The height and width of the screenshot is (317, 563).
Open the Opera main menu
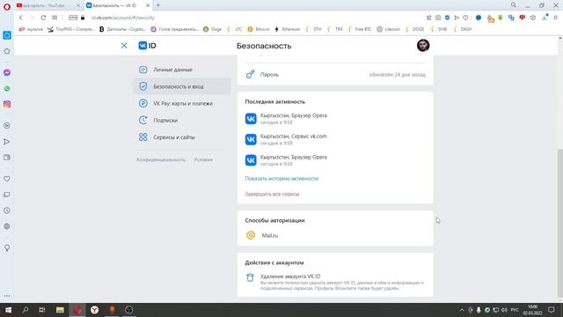coord(7,7)
